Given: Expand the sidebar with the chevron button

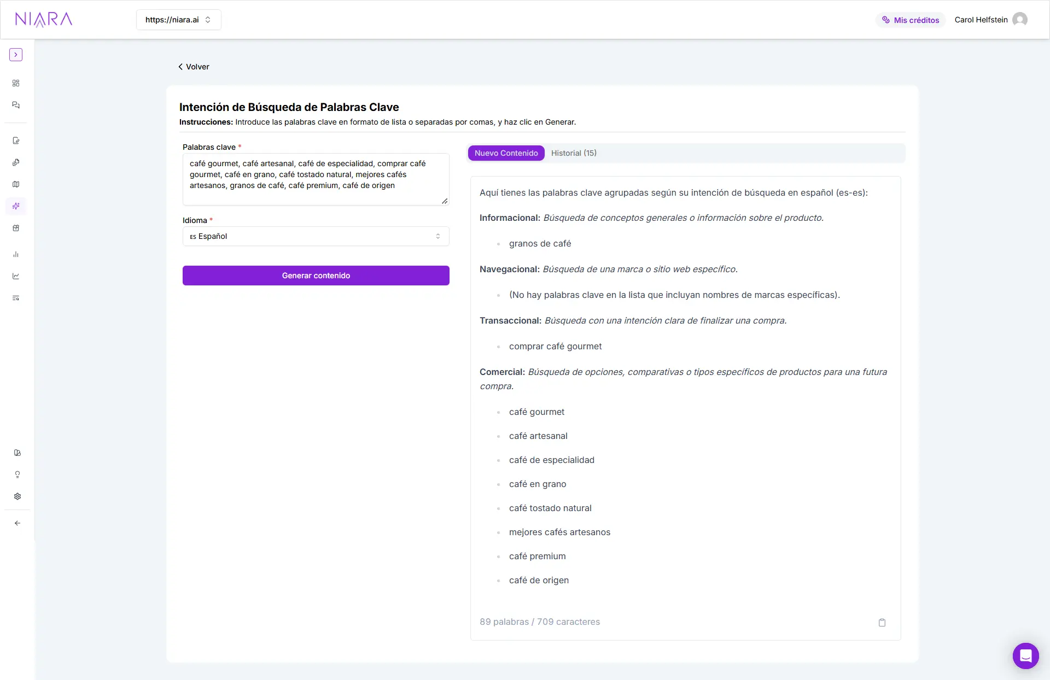Looking at the screenshot, I should [16, 55].
